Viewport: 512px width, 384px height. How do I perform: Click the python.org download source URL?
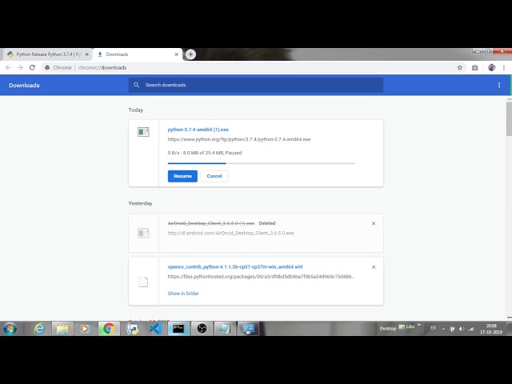239,139
